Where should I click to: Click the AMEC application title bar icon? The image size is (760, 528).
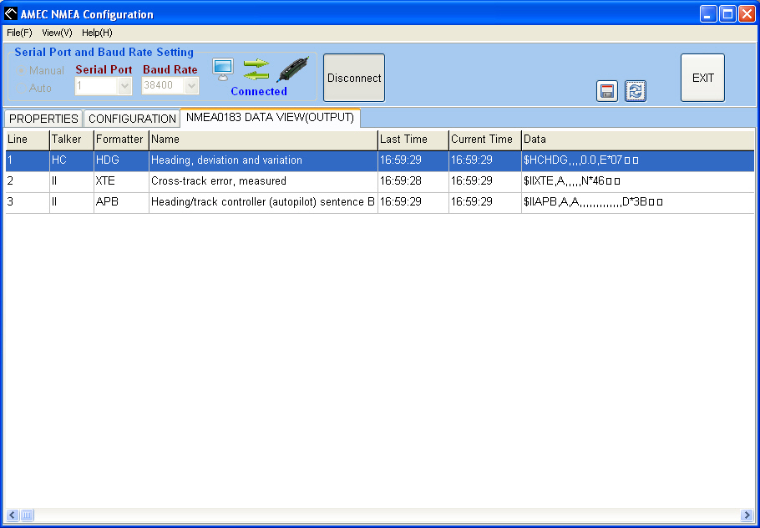point(11,14)
